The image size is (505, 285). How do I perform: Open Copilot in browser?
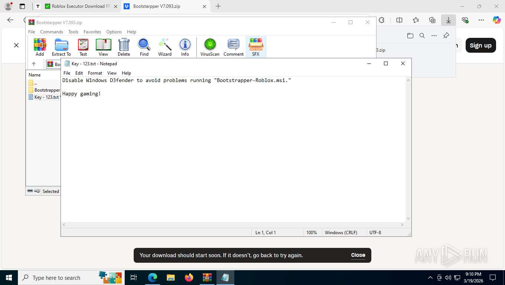point(497,20)
